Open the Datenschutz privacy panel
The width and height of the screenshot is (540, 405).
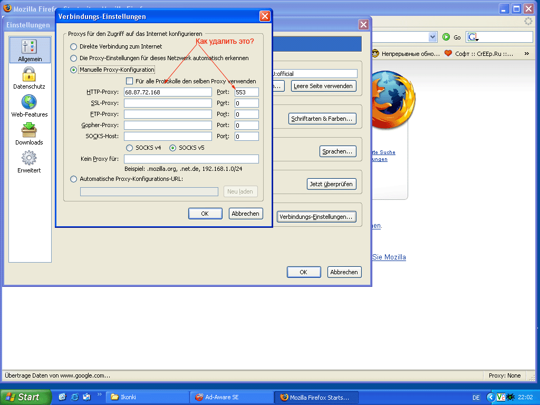pos(30,78)
